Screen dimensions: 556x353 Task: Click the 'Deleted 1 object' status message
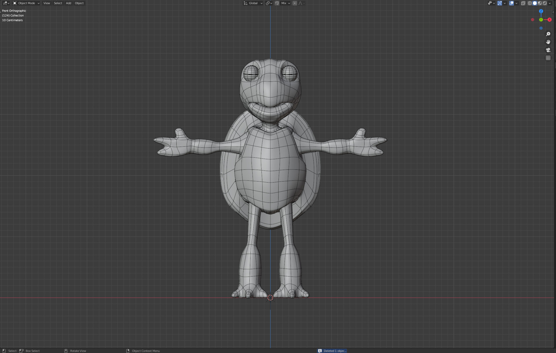[332, 351]
